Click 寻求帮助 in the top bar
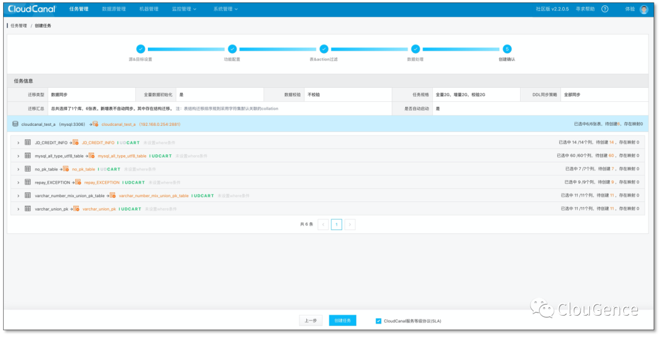The height and width of the screenshot is (337, 660). tap(585, 9)
